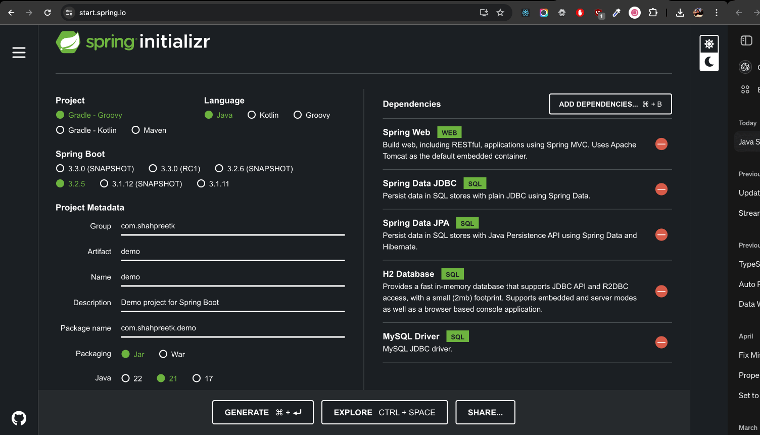Image resolution: width=760 pixels, height=435 pixels.
Task: Click the browser address bar URL
Action: pos(103,13)
